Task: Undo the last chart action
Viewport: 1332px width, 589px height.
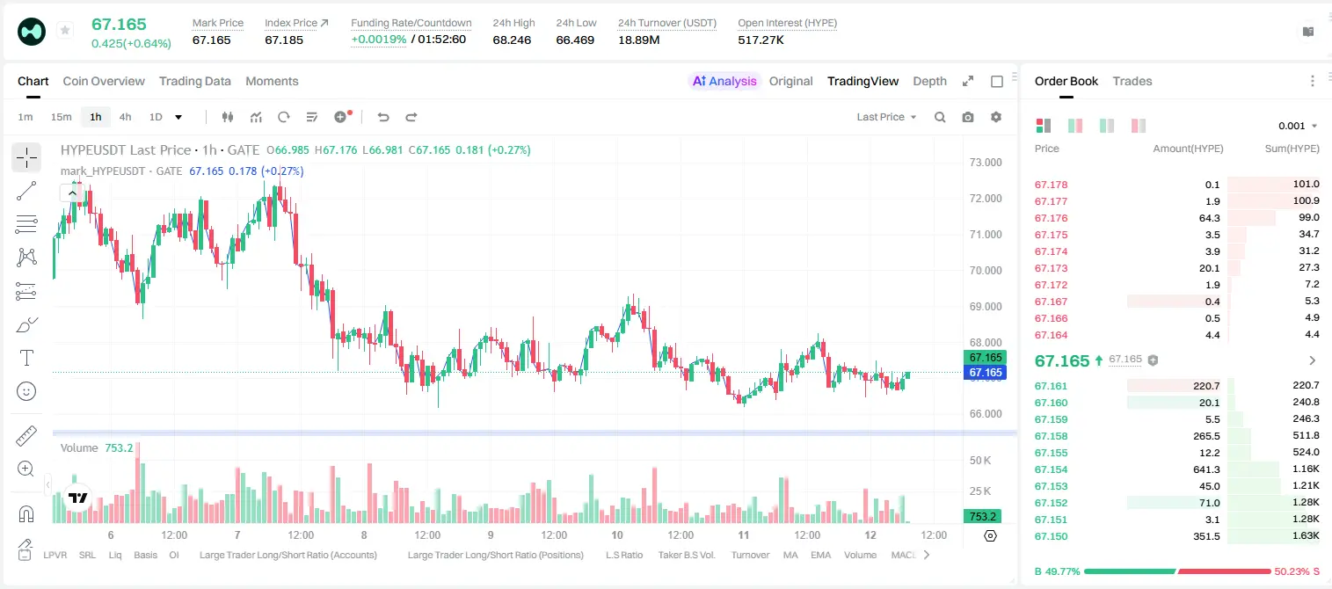Action: point(382,117)
